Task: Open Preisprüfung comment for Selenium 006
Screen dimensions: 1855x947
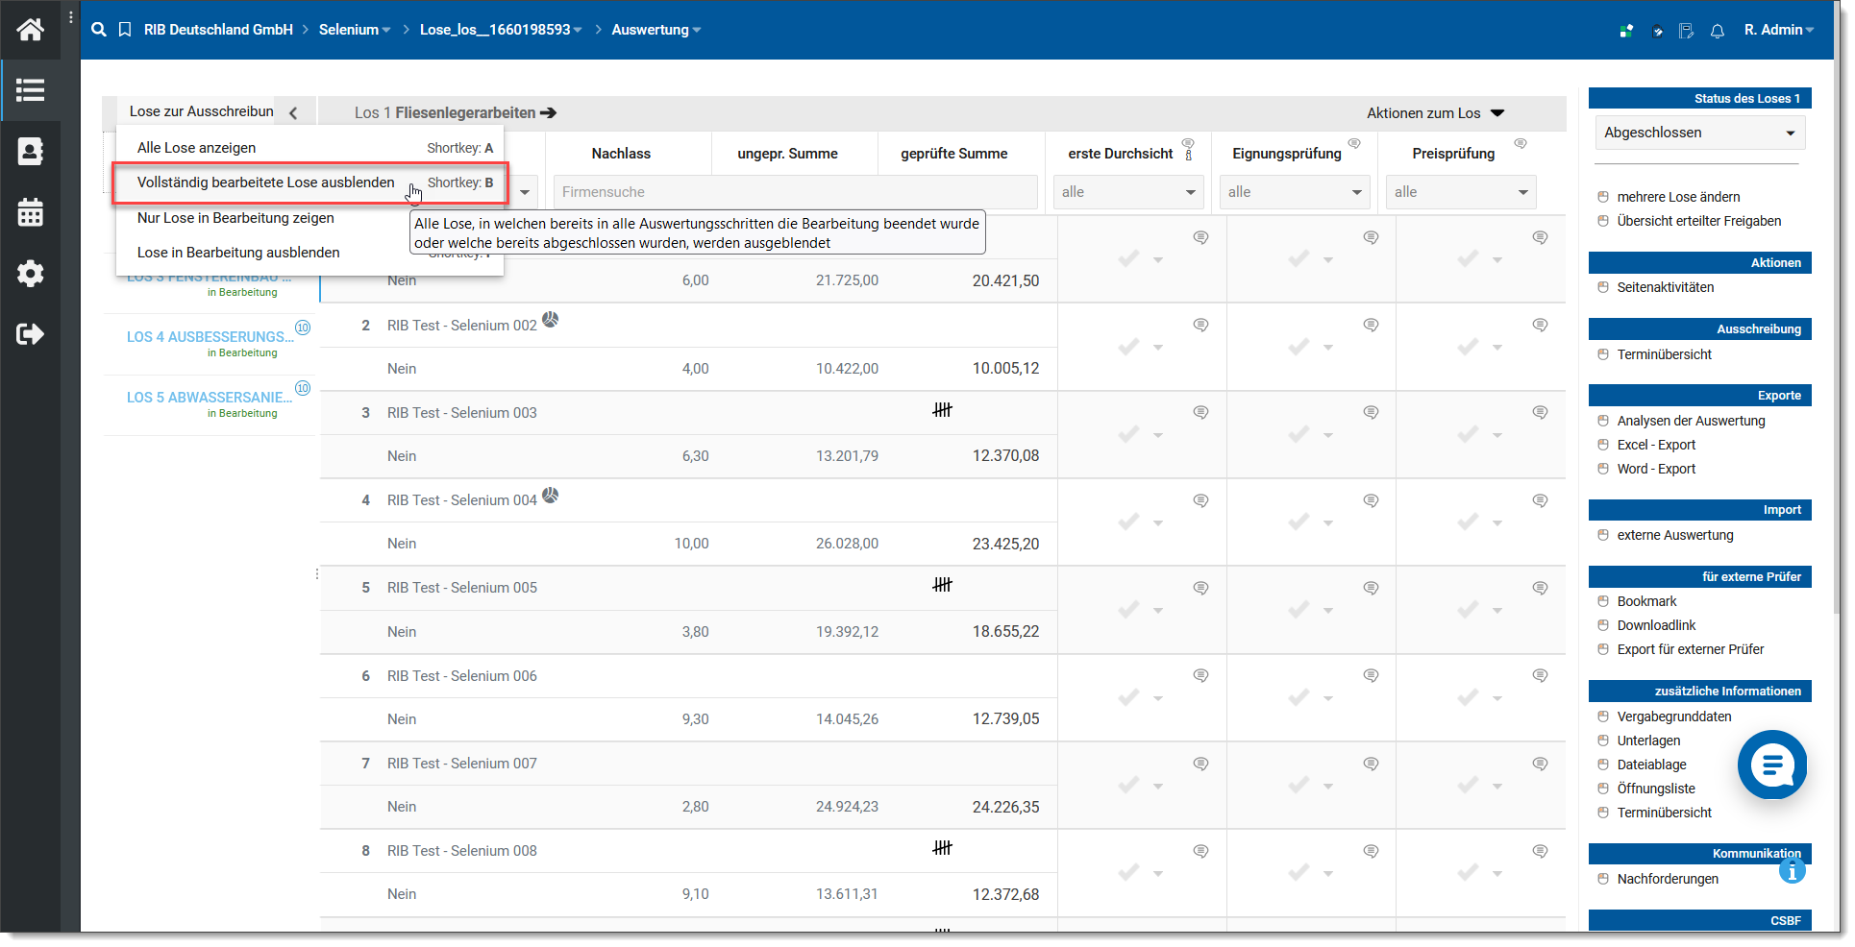Action: point(1540,675)
